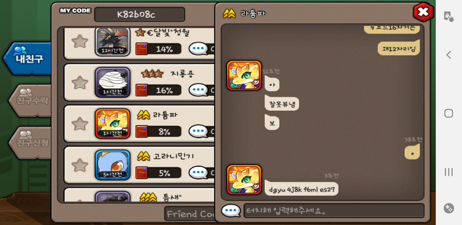Screen dimensions: 462x225
Task: Toggle favorite star for 고라니민기
Action: (80, 165)
